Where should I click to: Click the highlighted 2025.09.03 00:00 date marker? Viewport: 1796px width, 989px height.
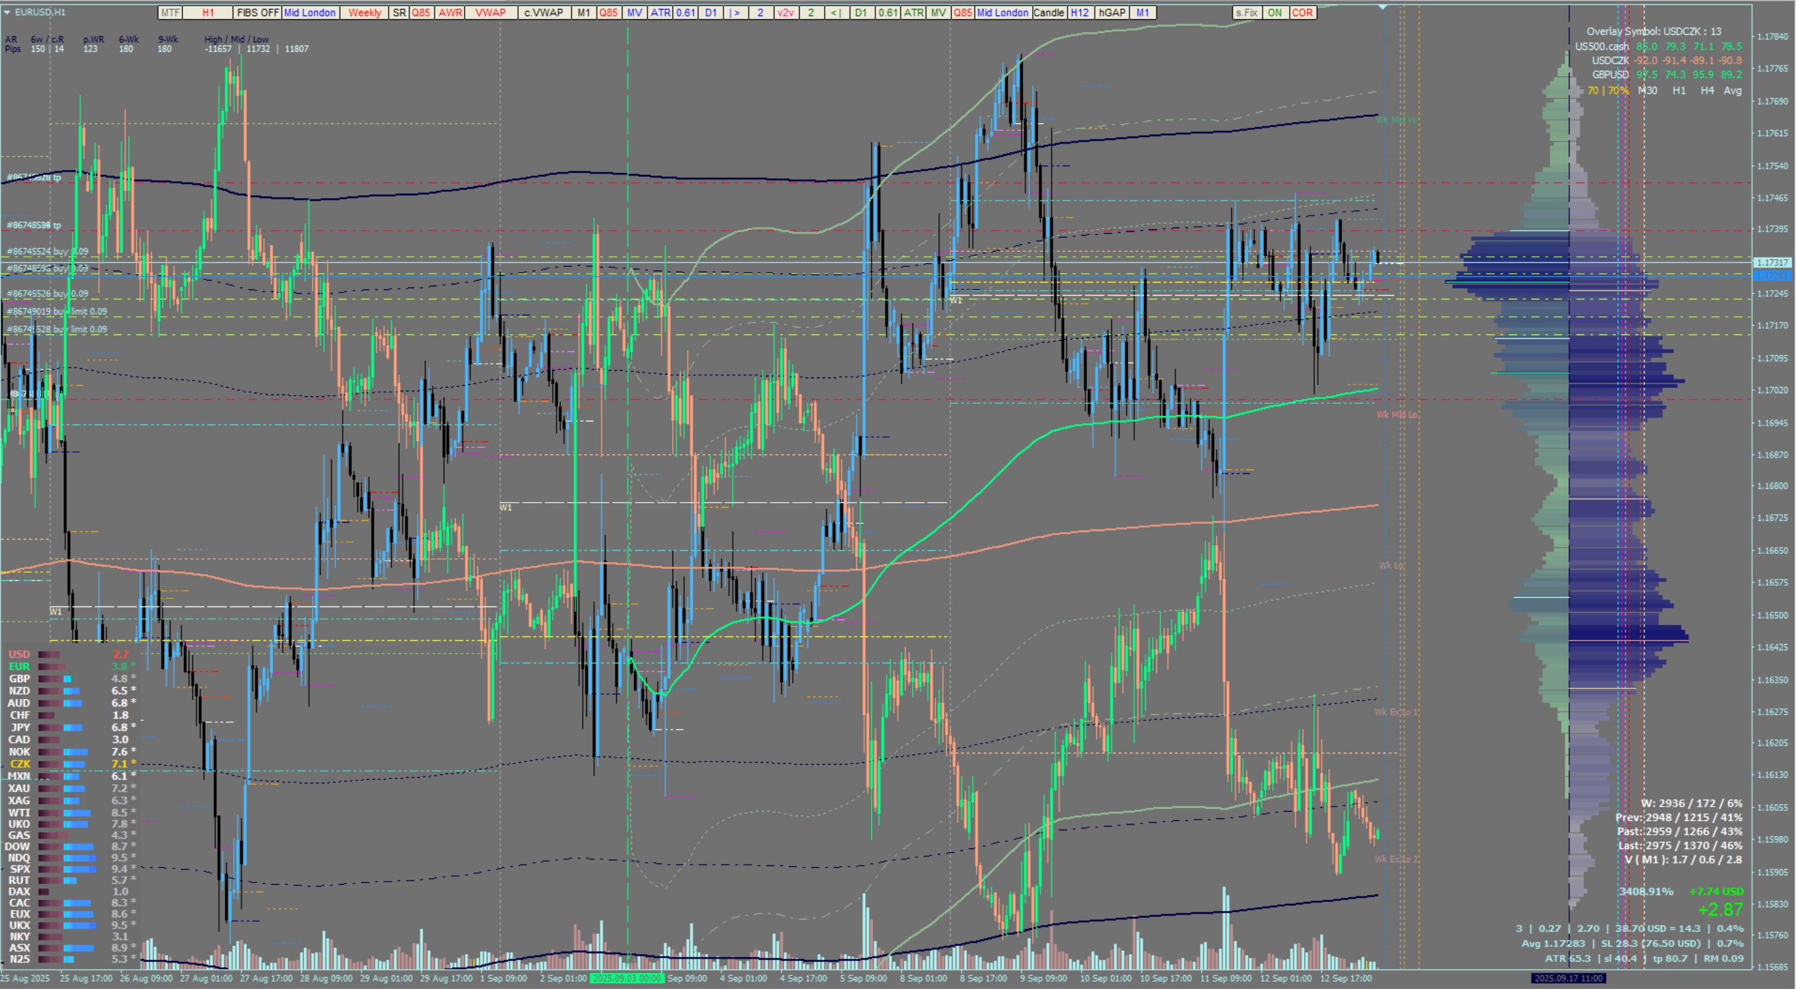(x=626, y=978)
